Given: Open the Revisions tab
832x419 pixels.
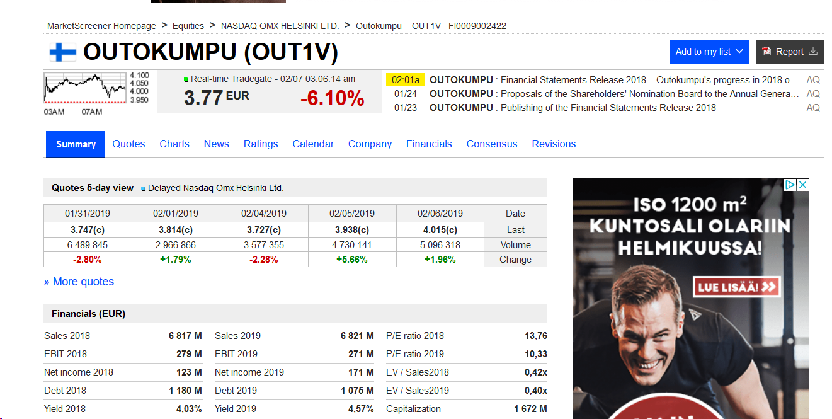Looking at the screenshot, I should (x=554, y=144).
